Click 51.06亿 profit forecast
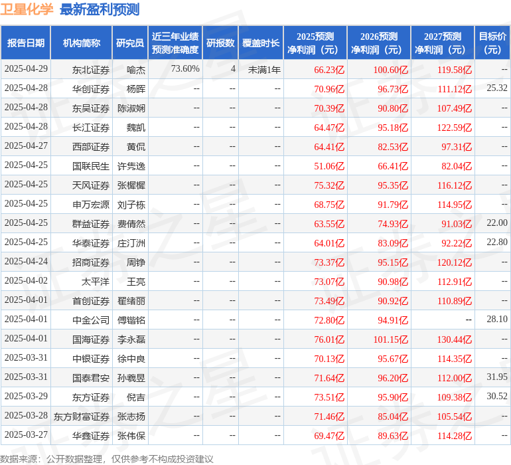 [329, 166]
